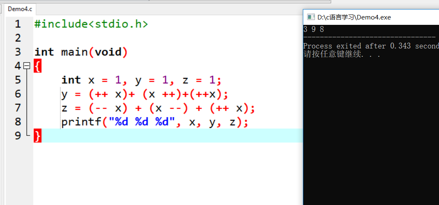439x205 pixels.
Task: Collapse the main function fold marker
Action: (27, 66)
